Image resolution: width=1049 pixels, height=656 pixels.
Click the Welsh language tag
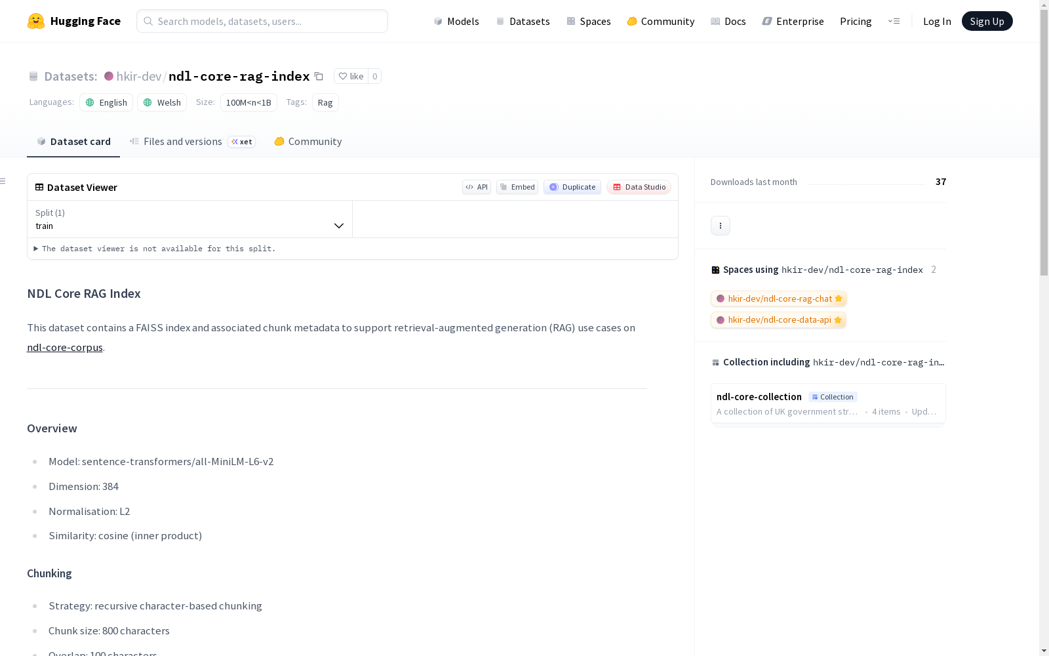click(162, 102)
